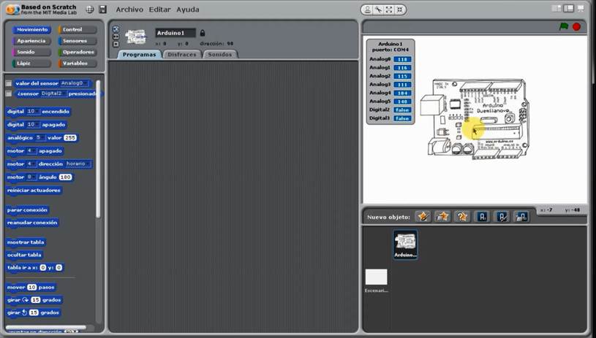
Task: Click the last new object icon
Action: 521,217
